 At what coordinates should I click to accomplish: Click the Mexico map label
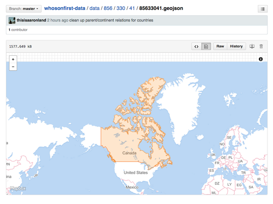pyautogui.click(x=132, y=187)
